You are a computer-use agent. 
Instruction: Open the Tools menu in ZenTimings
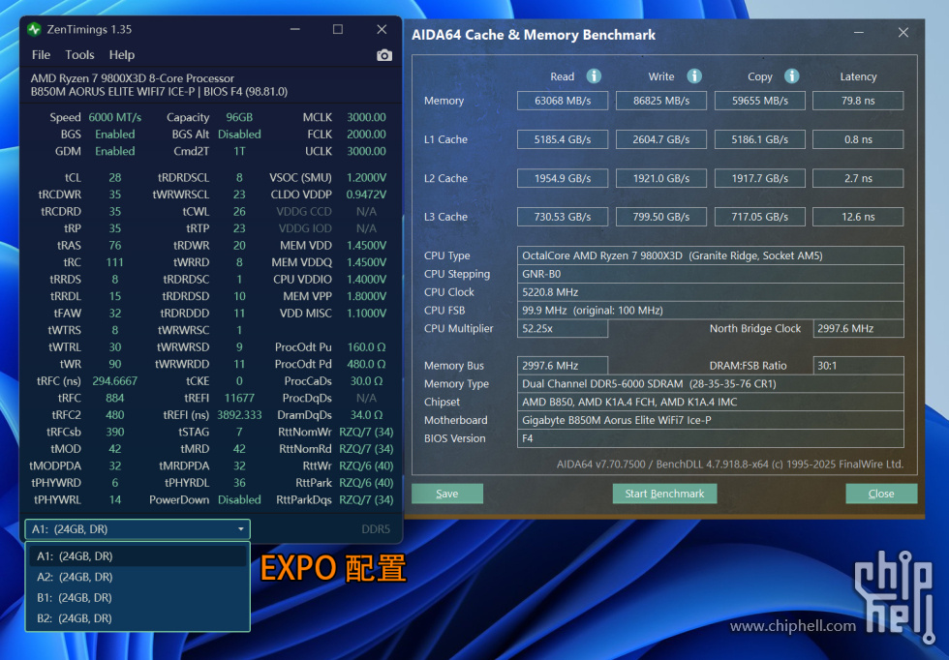pyautogui.click(x=79, y=55)
